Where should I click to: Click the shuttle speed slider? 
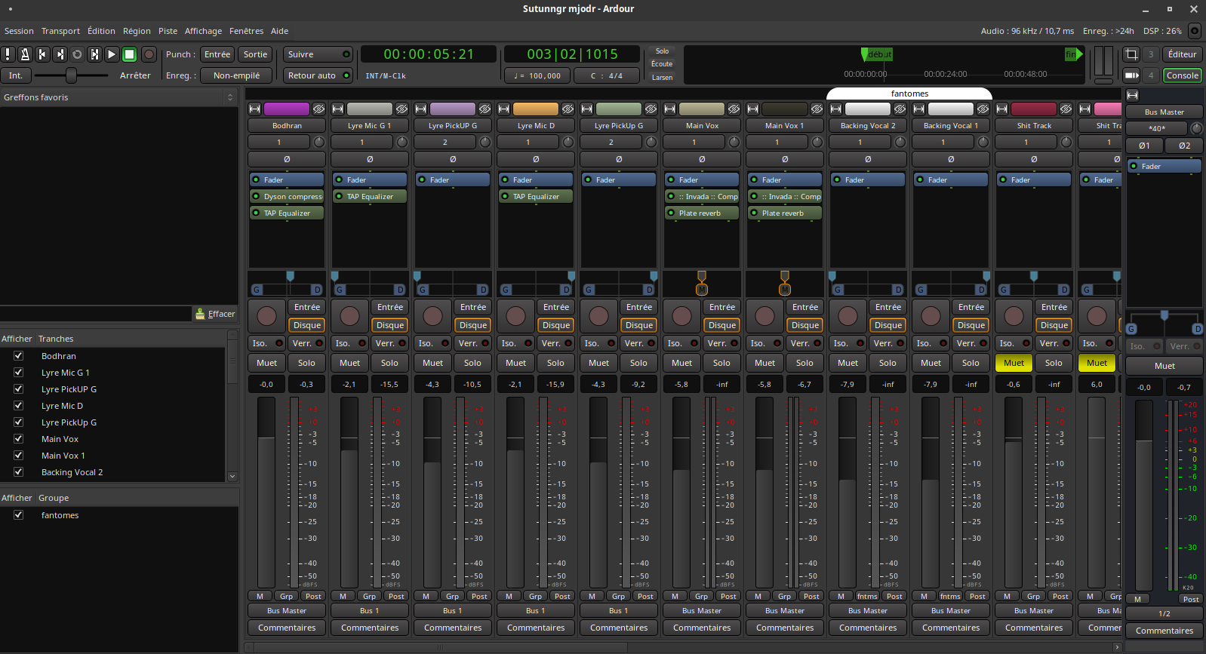pyautogui.click(x=71, y=75)
